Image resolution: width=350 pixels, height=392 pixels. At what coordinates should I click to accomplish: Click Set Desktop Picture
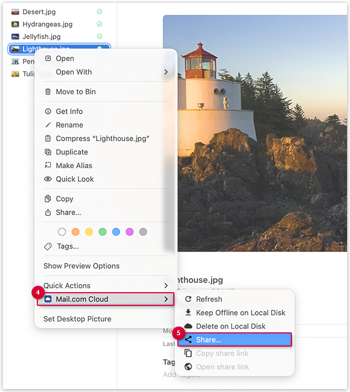(77, 319)
